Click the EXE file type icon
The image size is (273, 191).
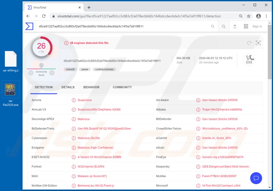249,60
